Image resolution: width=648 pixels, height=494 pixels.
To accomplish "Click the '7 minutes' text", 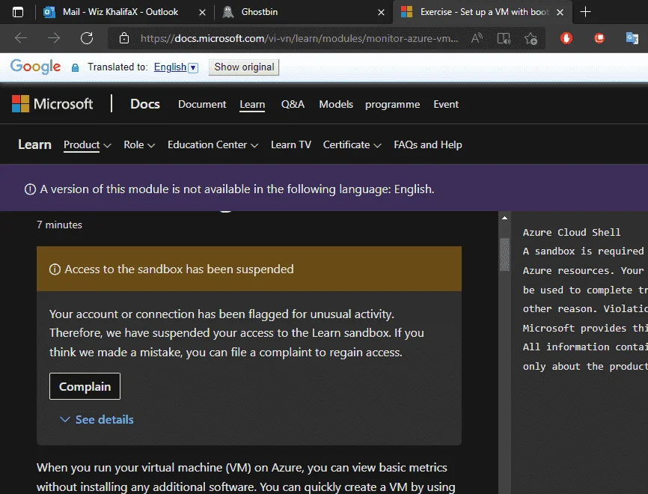I will [60, 225].
